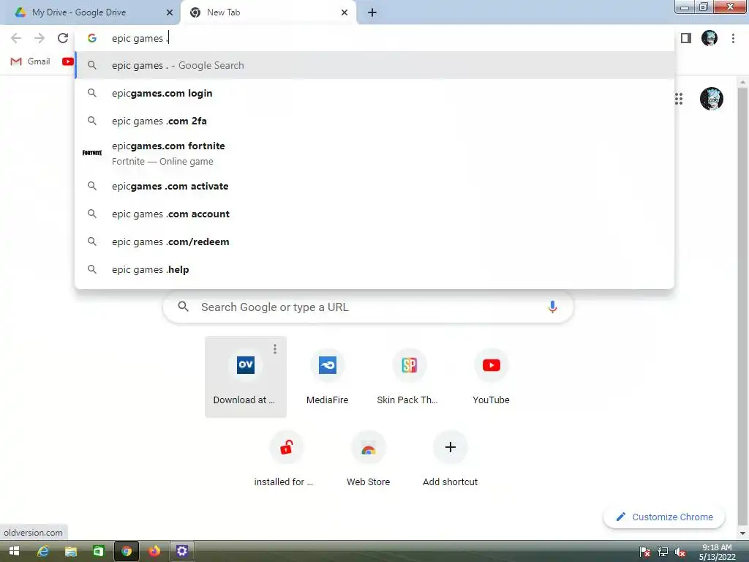Click the address bar with 'epic games .'
Screen dimensions: 749x562
point(374,38)
